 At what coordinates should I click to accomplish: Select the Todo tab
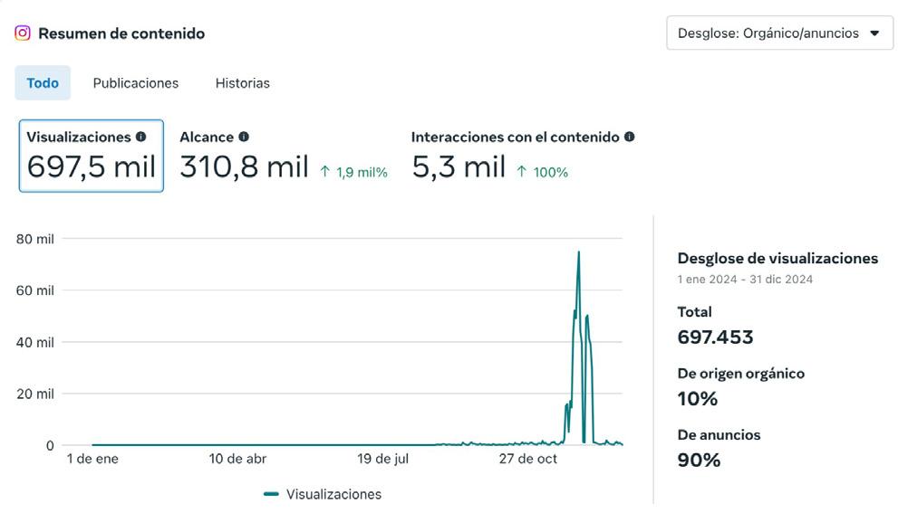tap(43, 83)
